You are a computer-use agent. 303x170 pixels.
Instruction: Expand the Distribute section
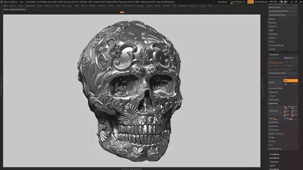273,34
